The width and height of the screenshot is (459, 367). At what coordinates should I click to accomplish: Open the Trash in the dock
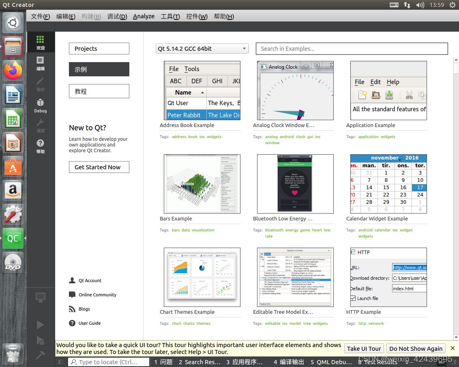pyautogui.click(x=13, y=355)
